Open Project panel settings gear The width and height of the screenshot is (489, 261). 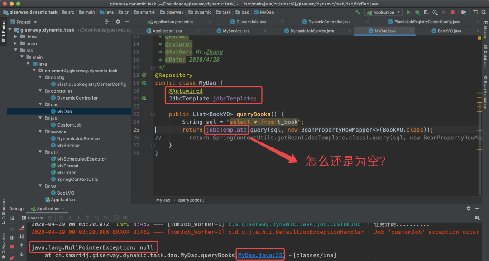118,22
